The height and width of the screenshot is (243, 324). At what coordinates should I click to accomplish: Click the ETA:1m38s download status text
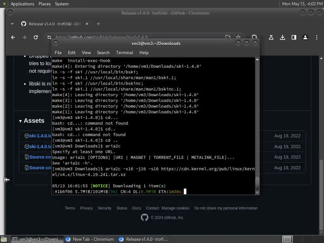[170, 191]
